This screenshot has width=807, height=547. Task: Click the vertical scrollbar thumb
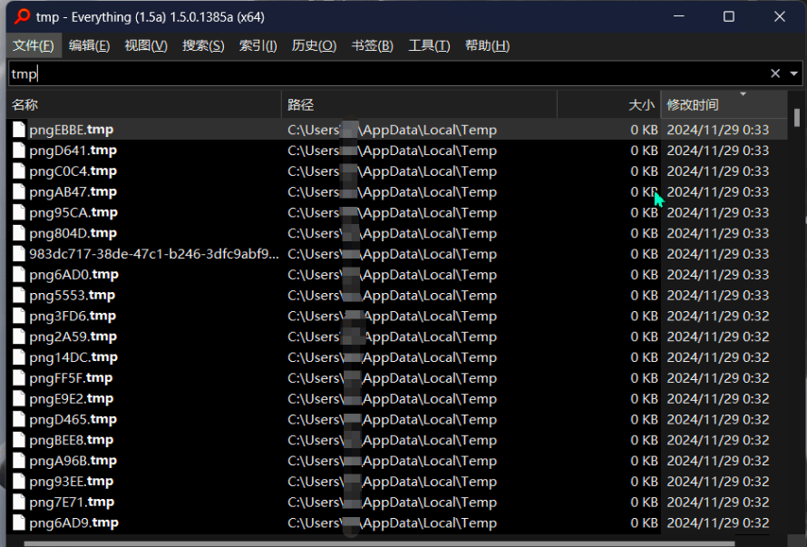(x=797, y=117)
